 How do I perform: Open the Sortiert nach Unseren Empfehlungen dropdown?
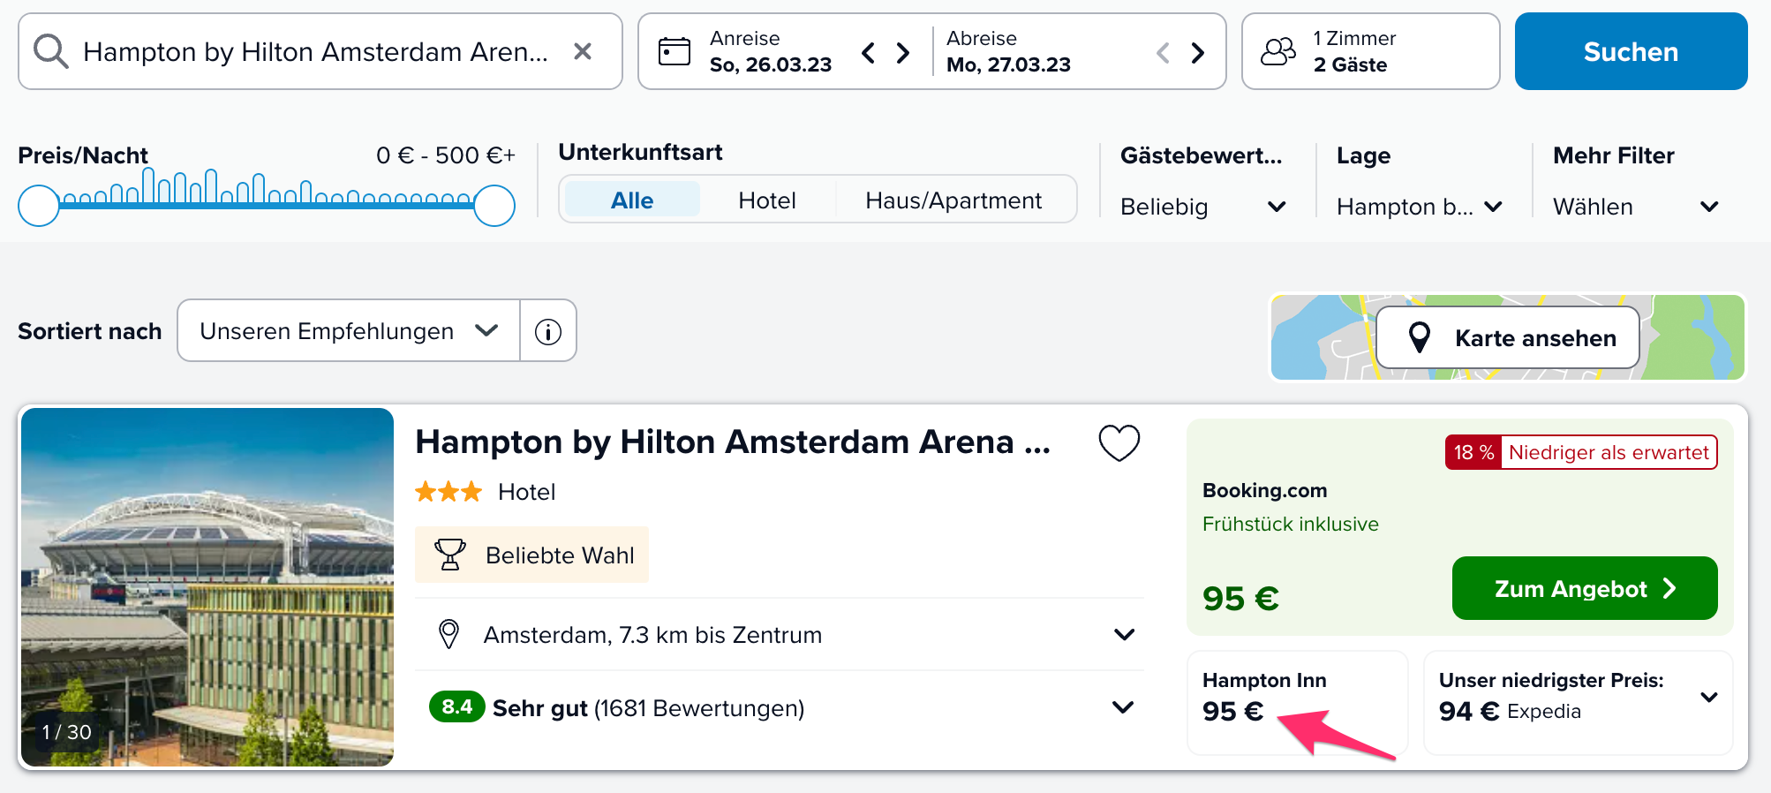click(349, 331)
